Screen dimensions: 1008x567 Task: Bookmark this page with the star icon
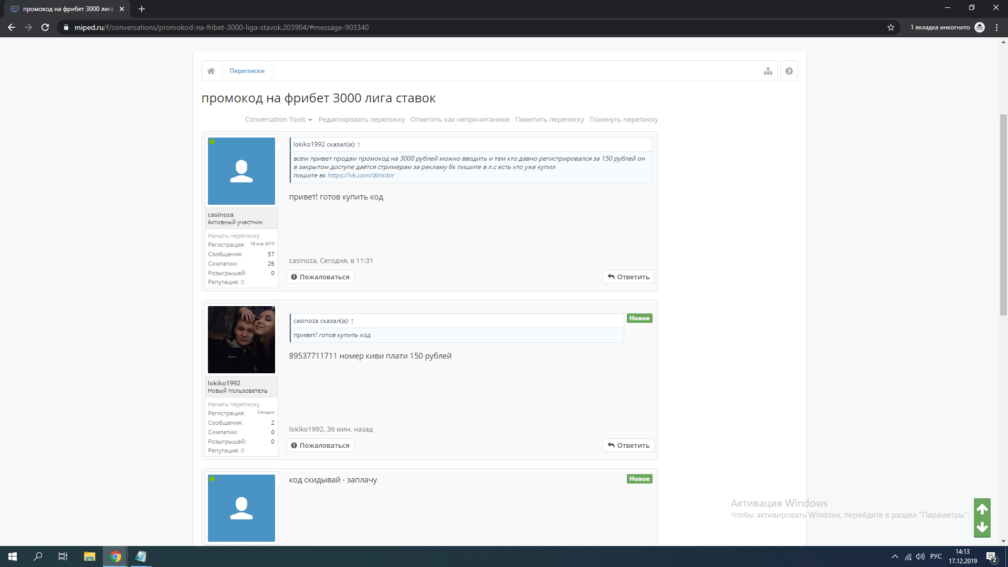[x=891, y=27]
